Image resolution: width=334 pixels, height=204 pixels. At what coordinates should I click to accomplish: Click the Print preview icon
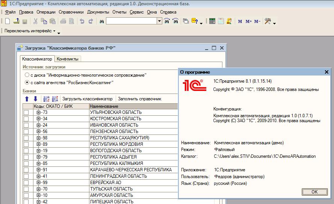[x=71, y=21]
